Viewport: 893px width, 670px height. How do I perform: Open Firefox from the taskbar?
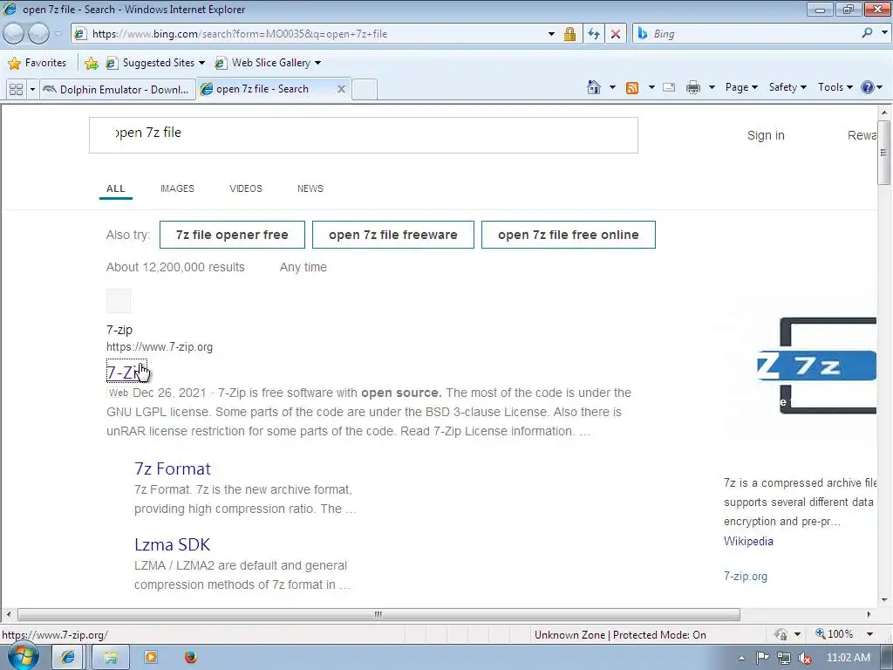click(x=191, y=658)
